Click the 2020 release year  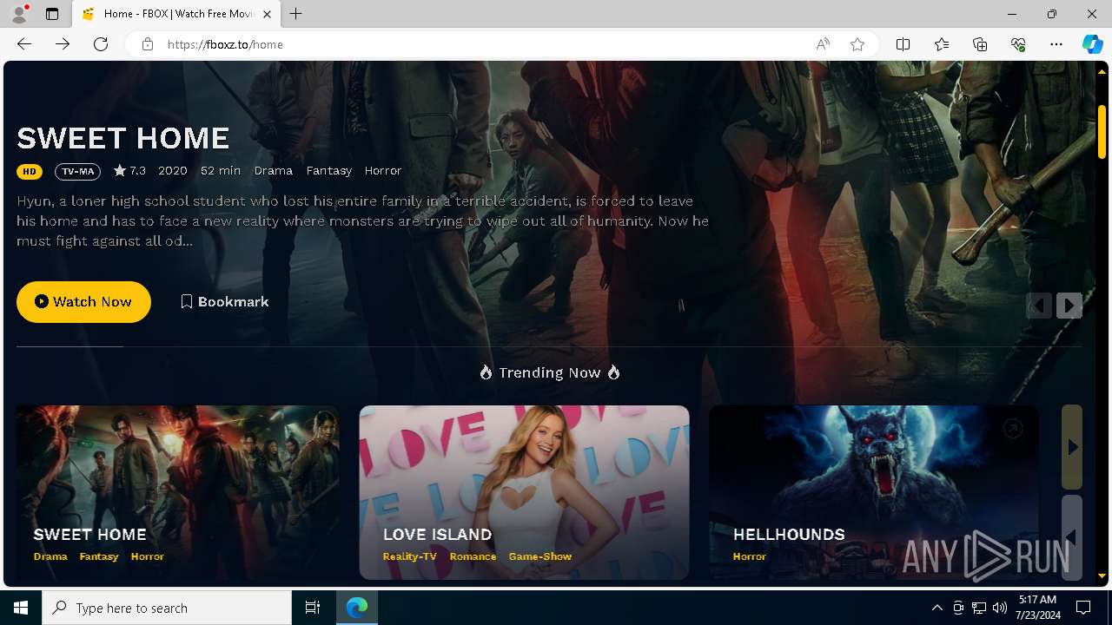[x=173, y=171]
